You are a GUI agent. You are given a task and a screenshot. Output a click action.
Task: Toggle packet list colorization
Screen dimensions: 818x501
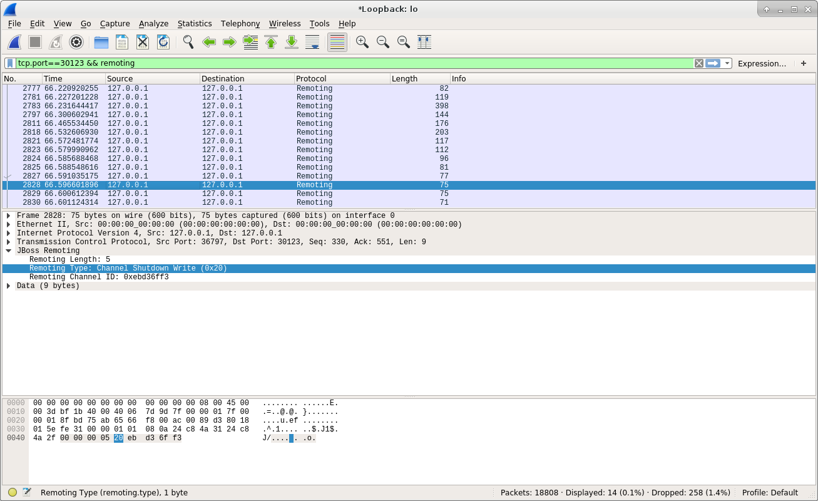pyautogui.click(x=337, y=42)
